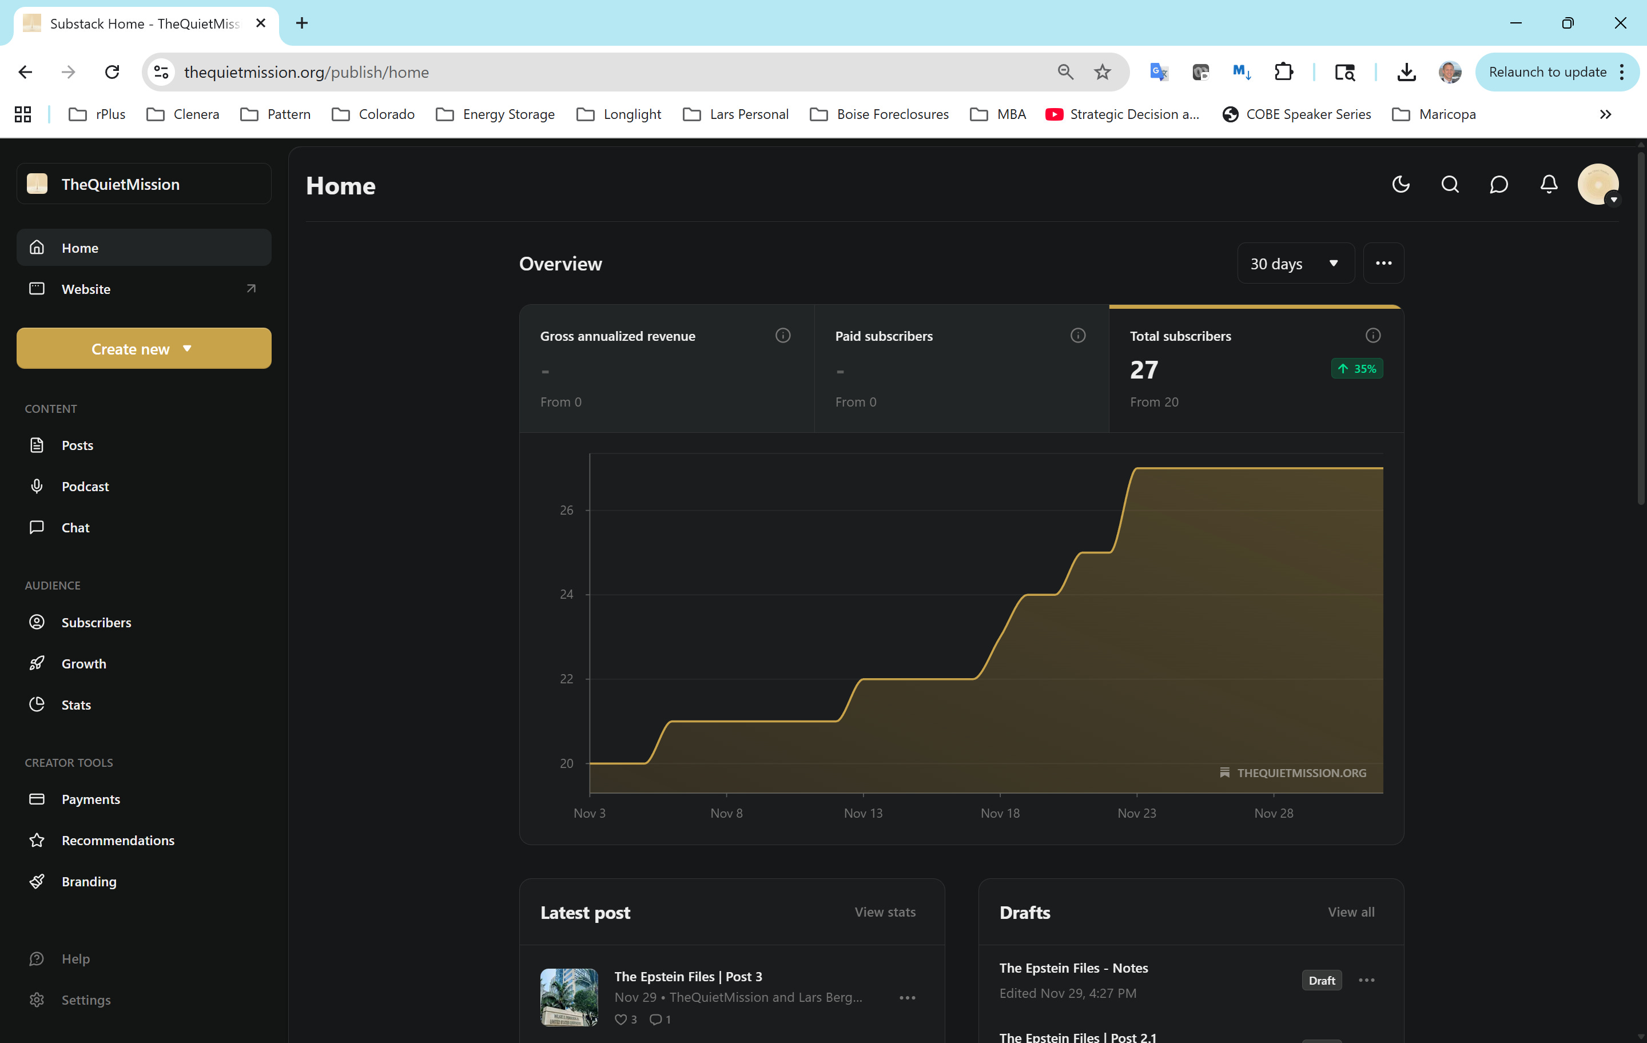This screenshot has width=1647, height=1043.
Task: Click info icon for Gross annualized revenue
Action: point(782,335)
